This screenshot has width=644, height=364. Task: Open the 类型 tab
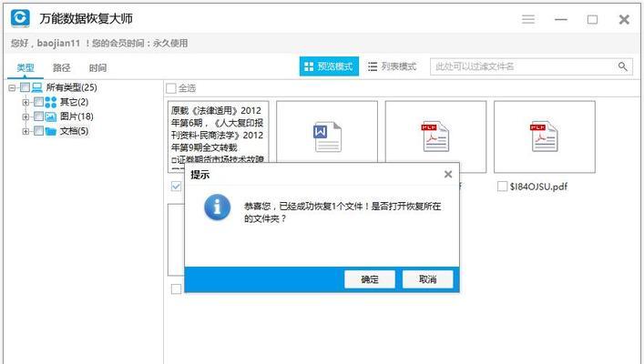pyautogui.click(x=26, y=67)
